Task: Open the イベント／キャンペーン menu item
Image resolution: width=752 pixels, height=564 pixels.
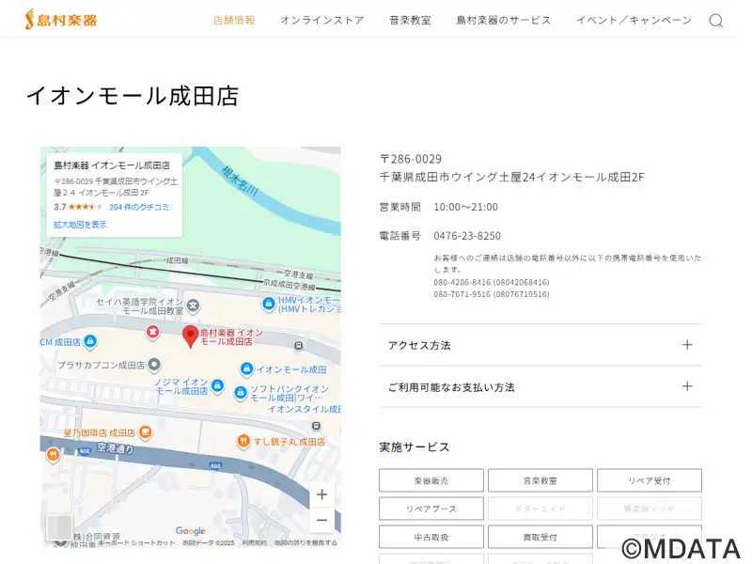Action: tap(634, 20)
